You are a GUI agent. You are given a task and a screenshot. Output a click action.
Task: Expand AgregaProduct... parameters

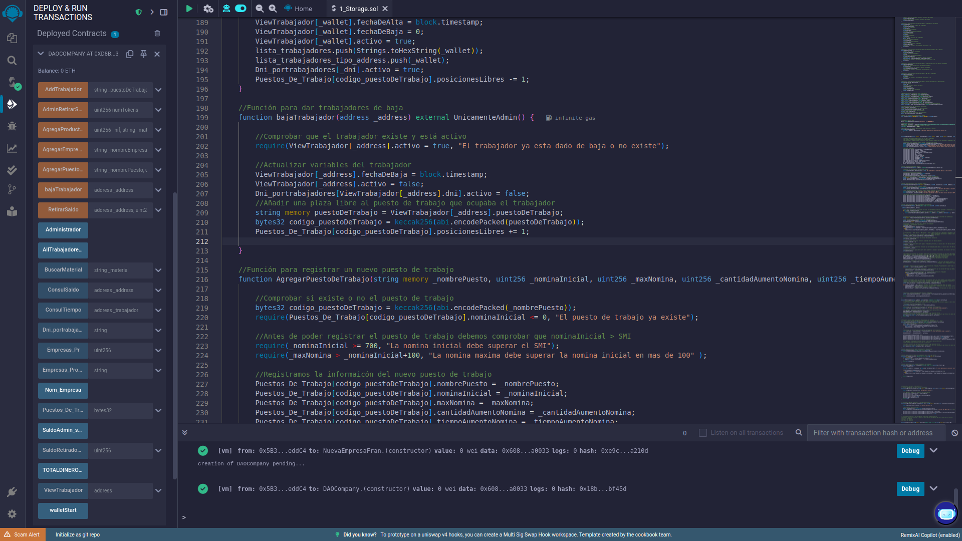(158, 130)
